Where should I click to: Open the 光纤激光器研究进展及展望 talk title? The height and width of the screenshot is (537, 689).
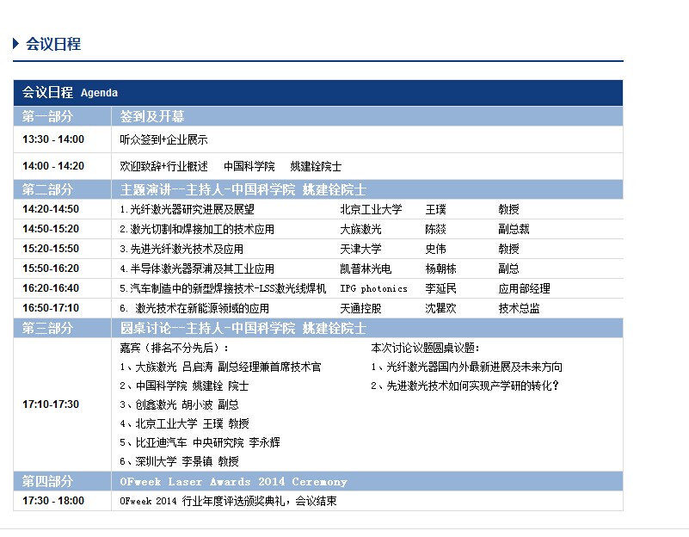point(187,209)
